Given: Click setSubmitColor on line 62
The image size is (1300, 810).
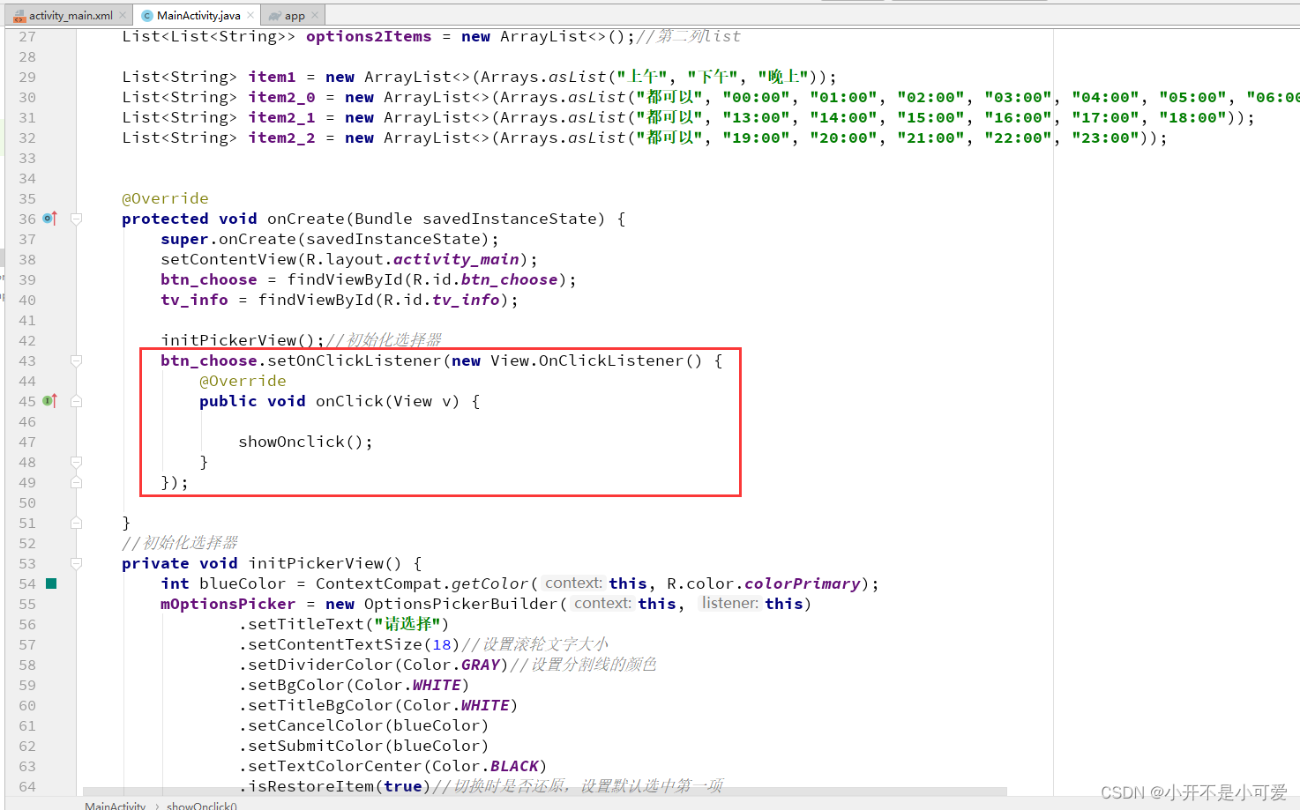Looking at the screenshot, I should pos(316,746).
